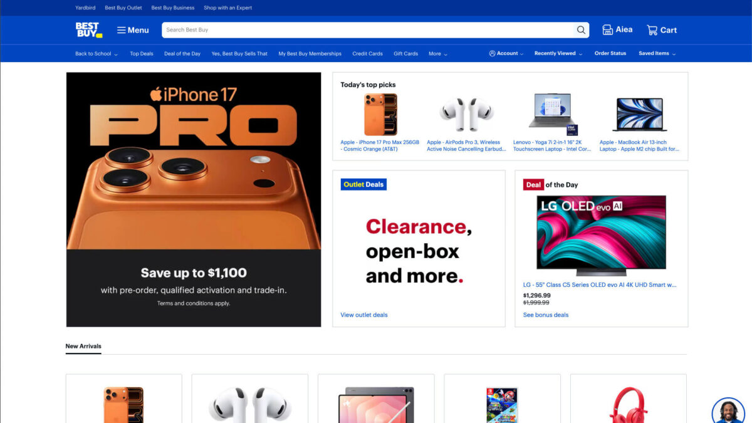Focus the Search Best Buy input field
Image resolution: width=752 pixels, height=423 pixels.
pyautogui.click(x=368, y=30)
